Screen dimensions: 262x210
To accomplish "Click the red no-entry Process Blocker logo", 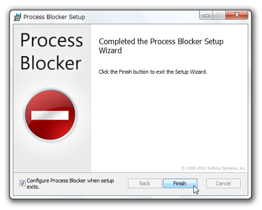I will [50, 115].
